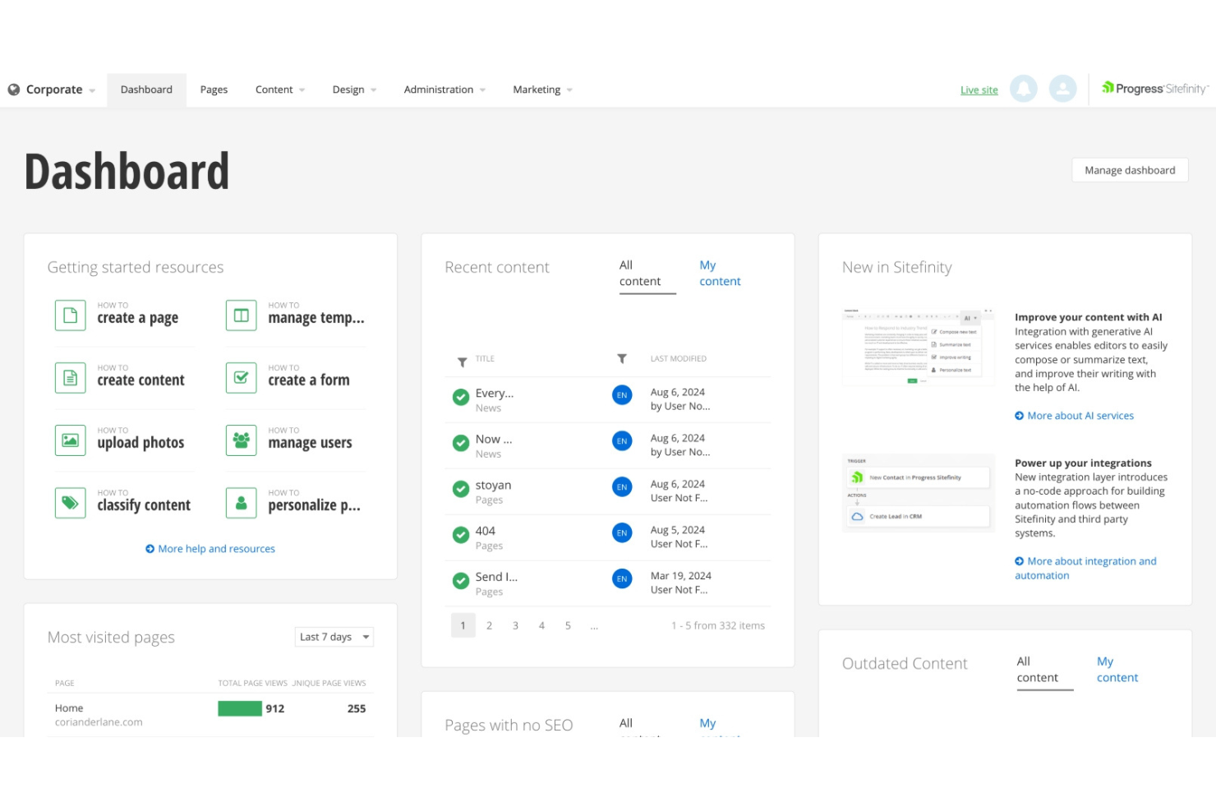Image resolution: width=1216 pixels, height=811 pixels.
Task: Expand the Content menu
Action: tap(280, 90)
